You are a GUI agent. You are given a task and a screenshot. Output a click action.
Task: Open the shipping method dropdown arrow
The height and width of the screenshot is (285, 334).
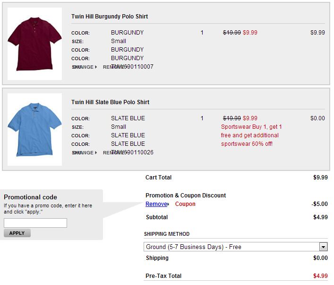click(x=323, y=247)
